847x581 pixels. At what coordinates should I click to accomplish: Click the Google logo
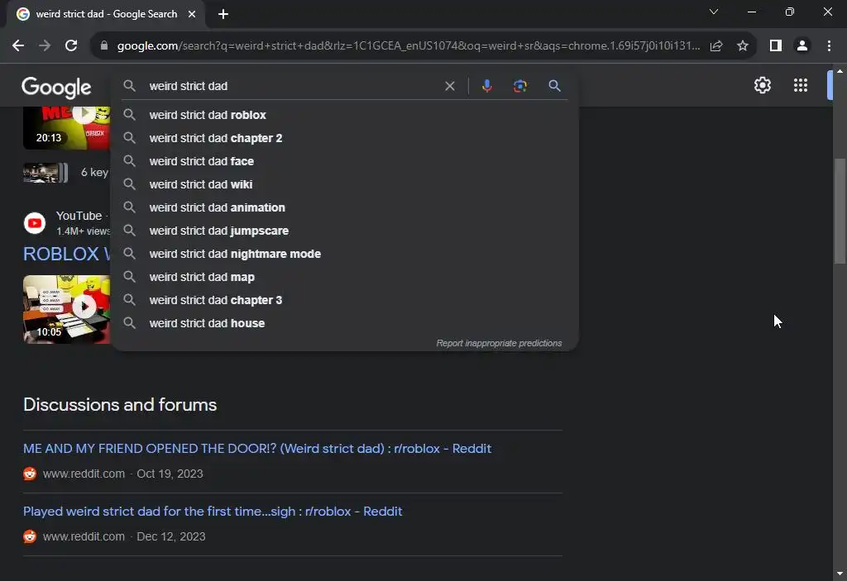click(x=56, y=88)
